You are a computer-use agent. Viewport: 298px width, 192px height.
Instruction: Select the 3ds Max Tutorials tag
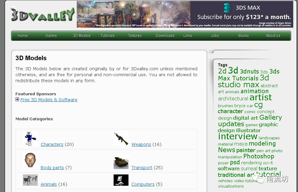pyautogui.click(x=249, y=75)
